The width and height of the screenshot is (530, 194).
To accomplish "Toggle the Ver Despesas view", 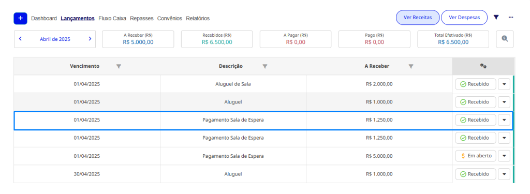I will pyautogui.click(x=464, y=18).
